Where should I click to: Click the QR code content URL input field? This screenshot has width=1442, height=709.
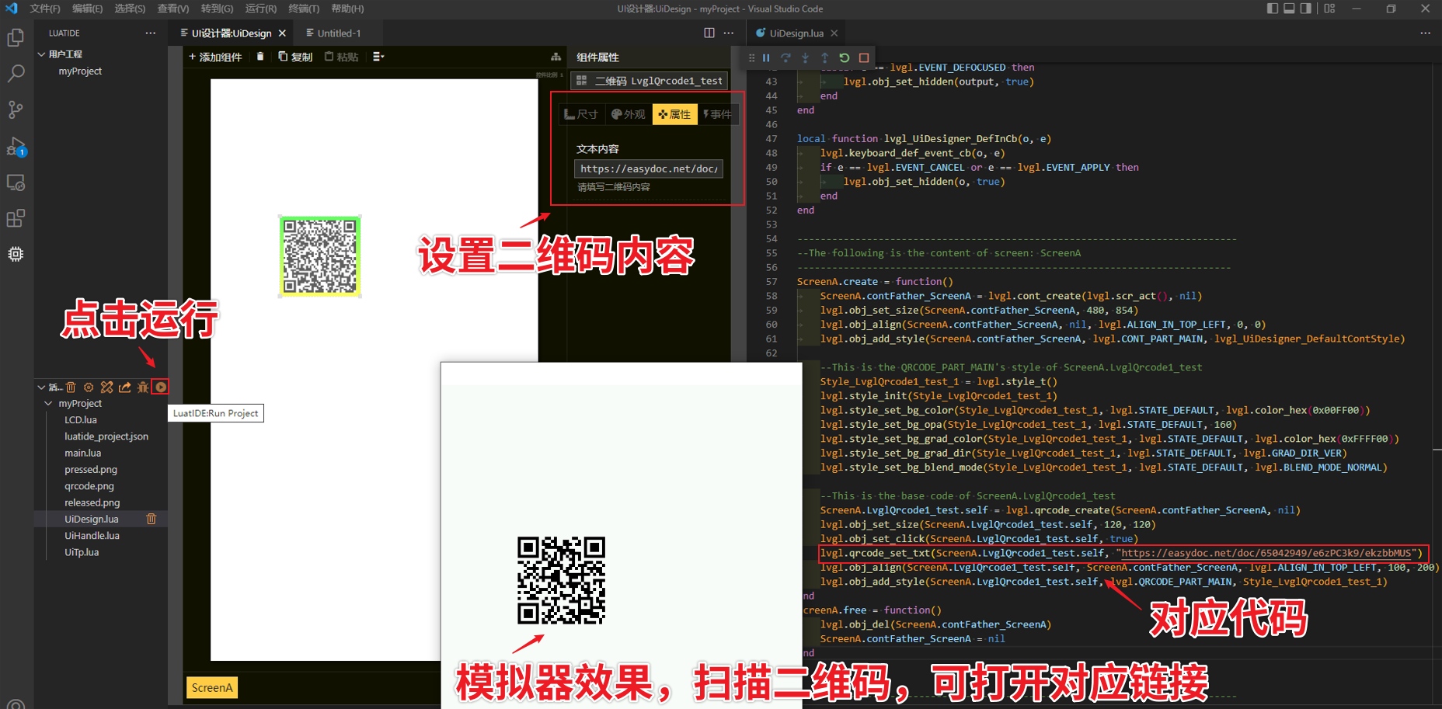click(x=647, y=169)
